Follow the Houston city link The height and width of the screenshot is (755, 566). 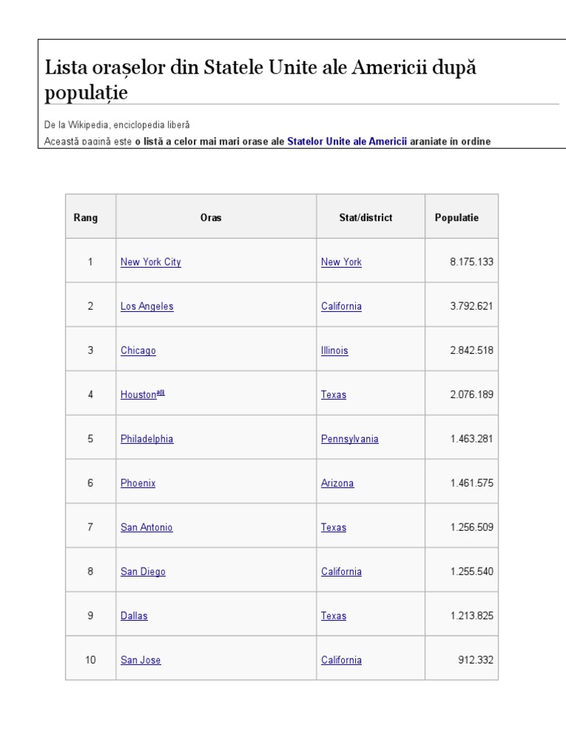pos(139,394)
